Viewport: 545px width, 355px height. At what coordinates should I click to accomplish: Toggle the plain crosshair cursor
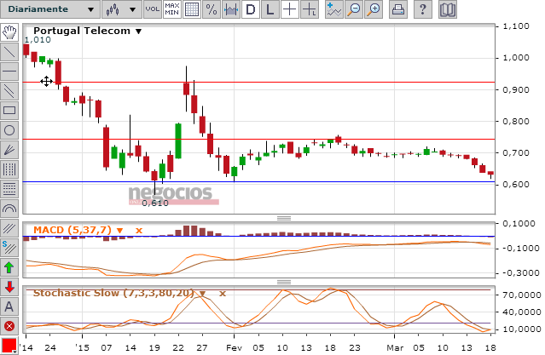(x=289, y=9)
